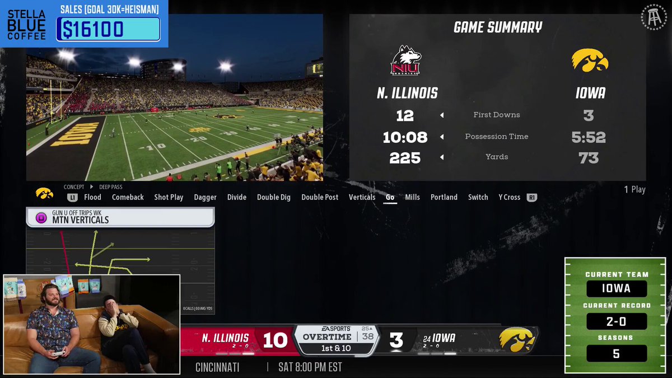This screenshot has height=378, width=672.
Task: Click the Iowa Hawkeye logo in Game Summary
Action: tap(590, 60)
